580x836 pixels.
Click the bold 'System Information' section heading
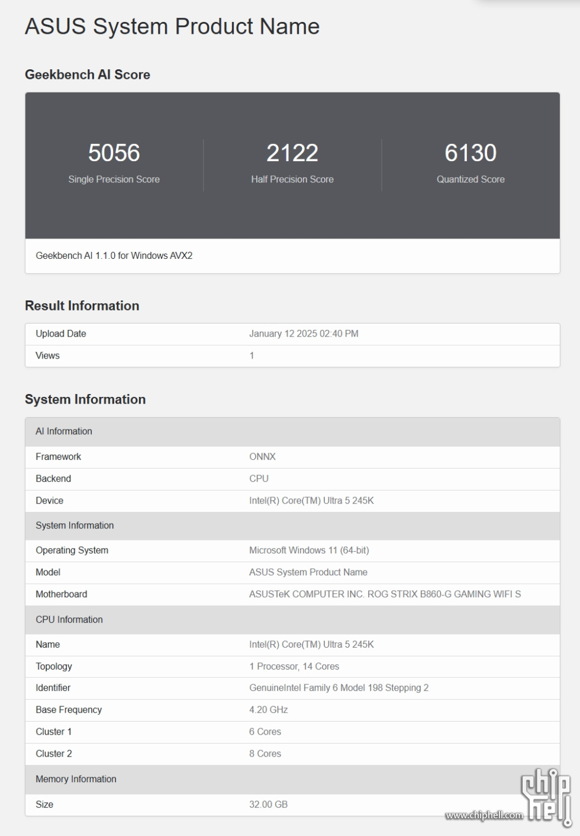85,399
